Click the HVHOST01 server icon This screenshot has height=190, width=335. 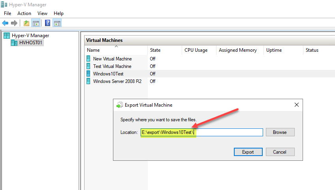[14, 43]
